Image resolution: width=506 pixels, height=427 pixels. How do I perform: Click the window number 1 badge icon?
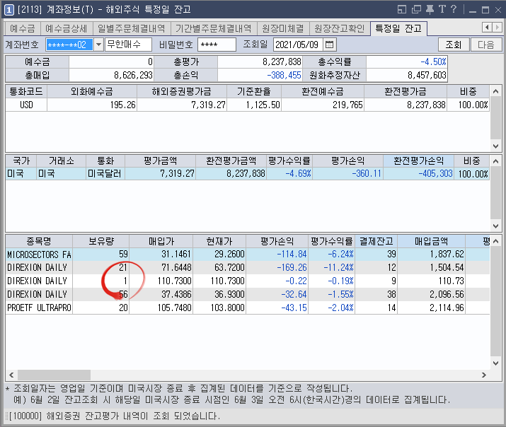9,10
